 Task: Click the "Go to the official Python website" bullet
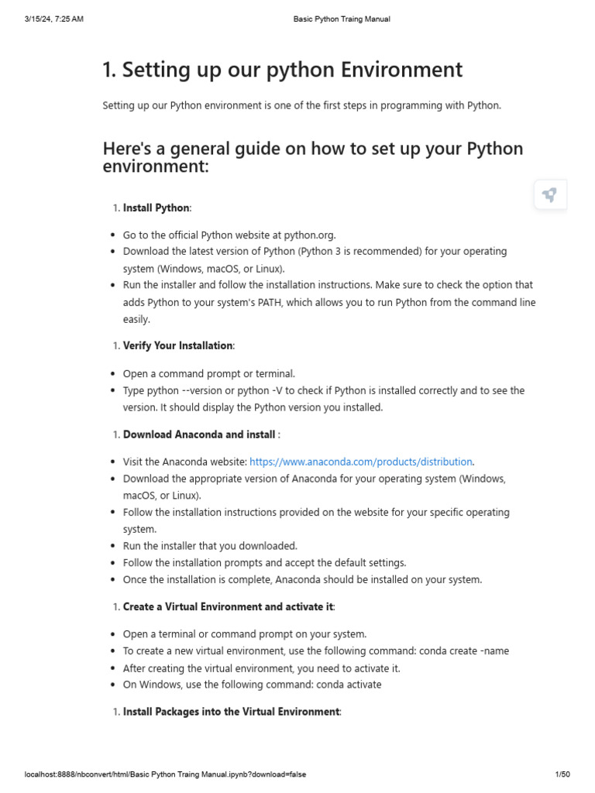229,235
